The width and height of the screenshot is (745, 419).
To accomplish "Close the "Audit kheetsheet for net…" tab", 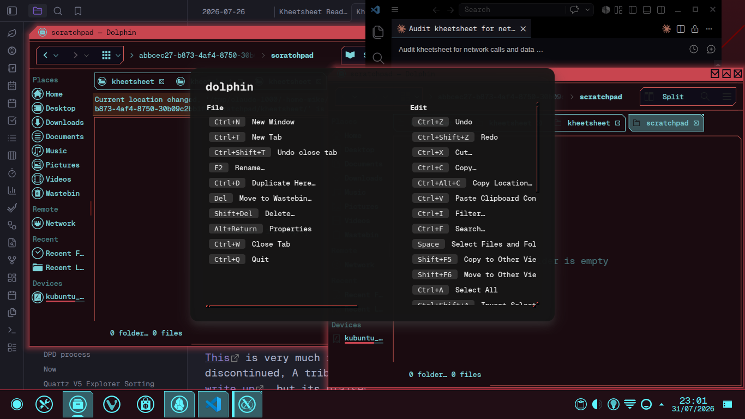I will click(523, 29).
